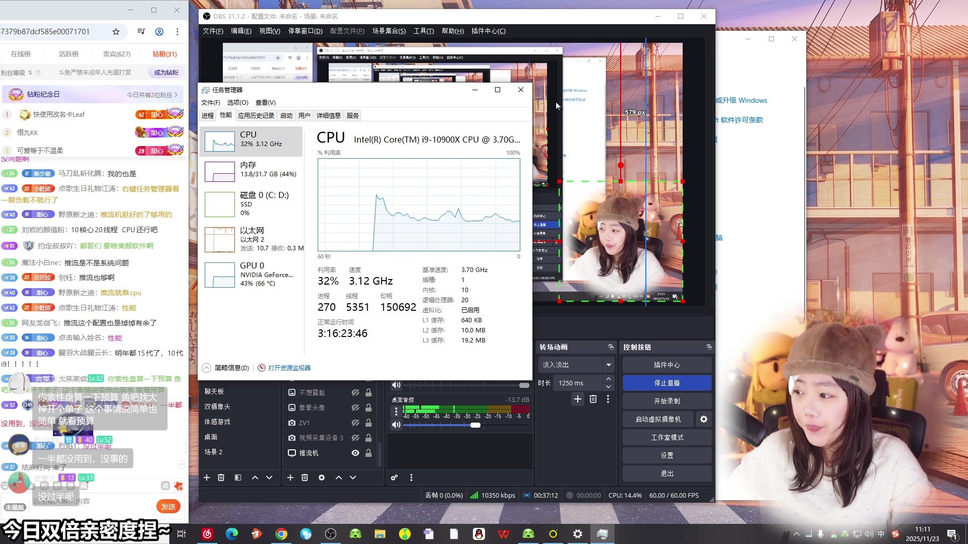This screenshot has width=968, height=544.
Task: Open virtual camera settings gear icon
Action: 704,419
